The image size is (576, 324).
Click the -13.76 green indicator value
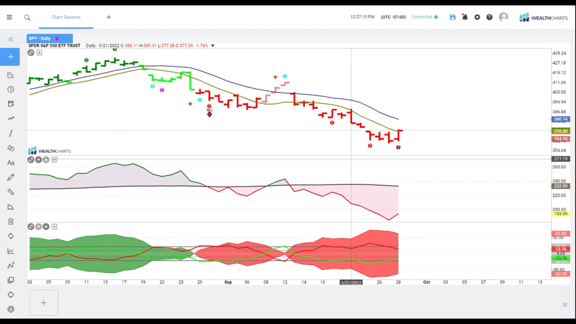[561, 258]
